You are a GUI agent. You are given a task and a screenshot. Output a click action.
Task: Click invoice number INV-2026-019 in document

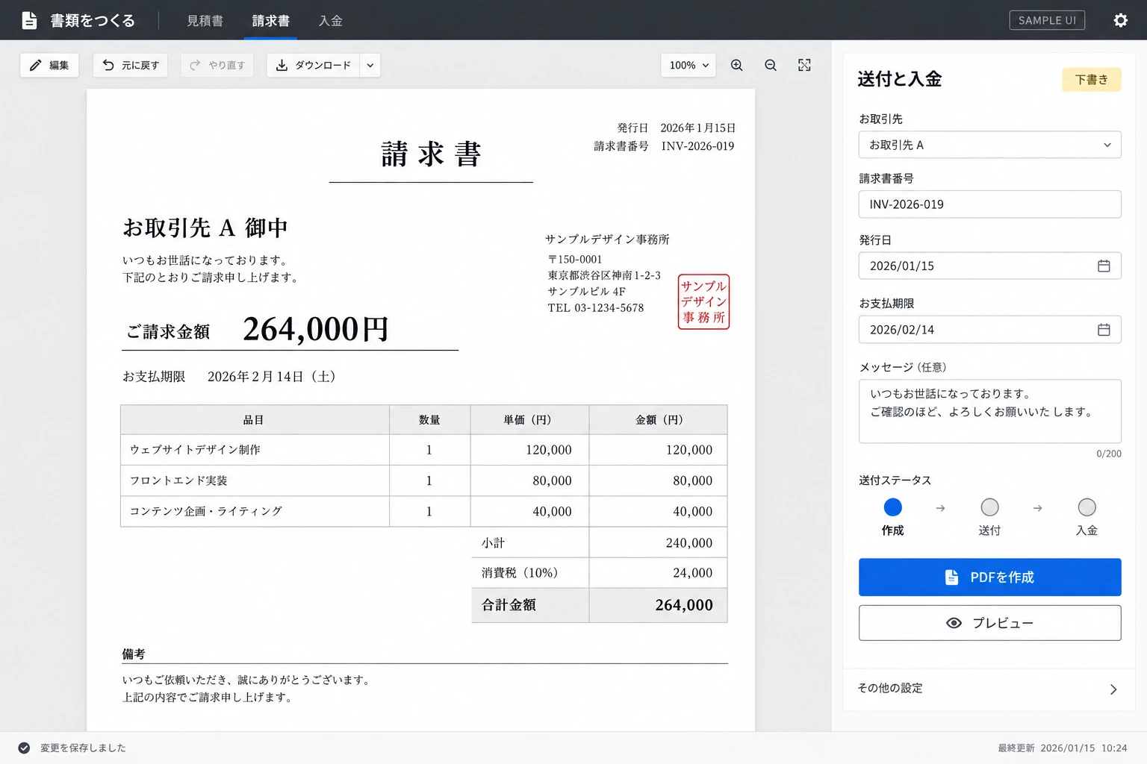pos(697,146)
